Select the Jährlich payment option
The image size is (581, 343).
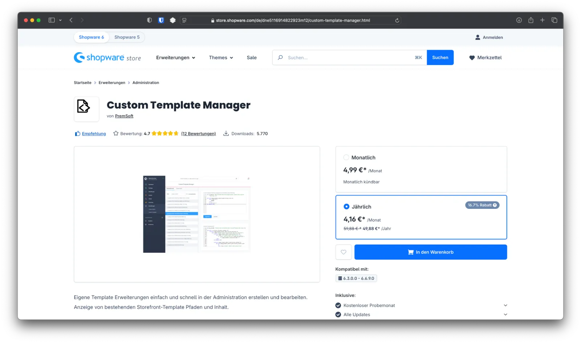(x=346, y=206)
